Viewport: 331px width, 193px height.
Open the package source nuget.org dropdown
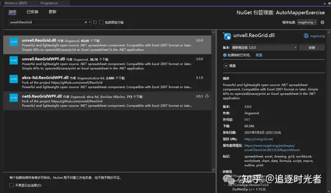point(307,22)
